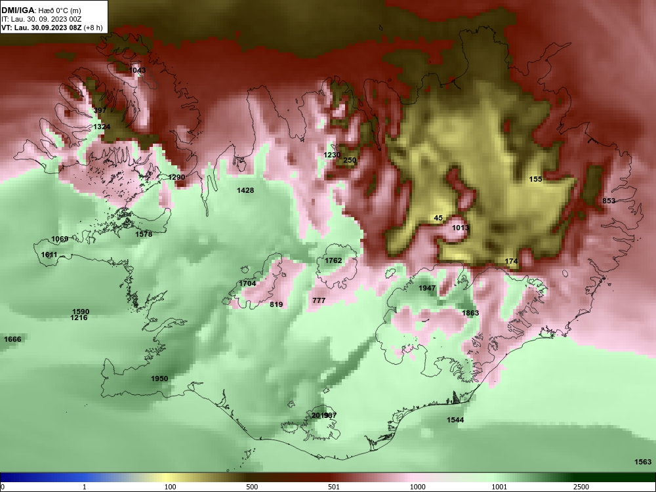Click the map value 1324
Viewport: 656px width, 492px height.
tap(102, 127)
